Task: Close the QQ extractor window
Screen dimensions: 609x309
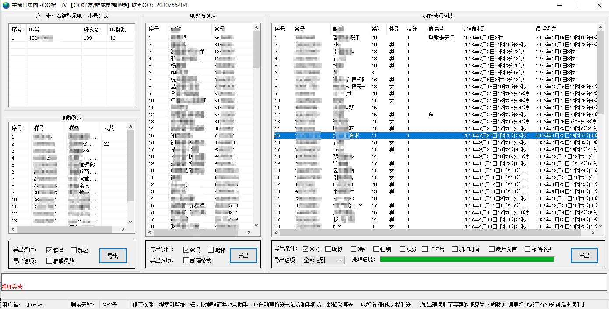Action: [599, 5]
